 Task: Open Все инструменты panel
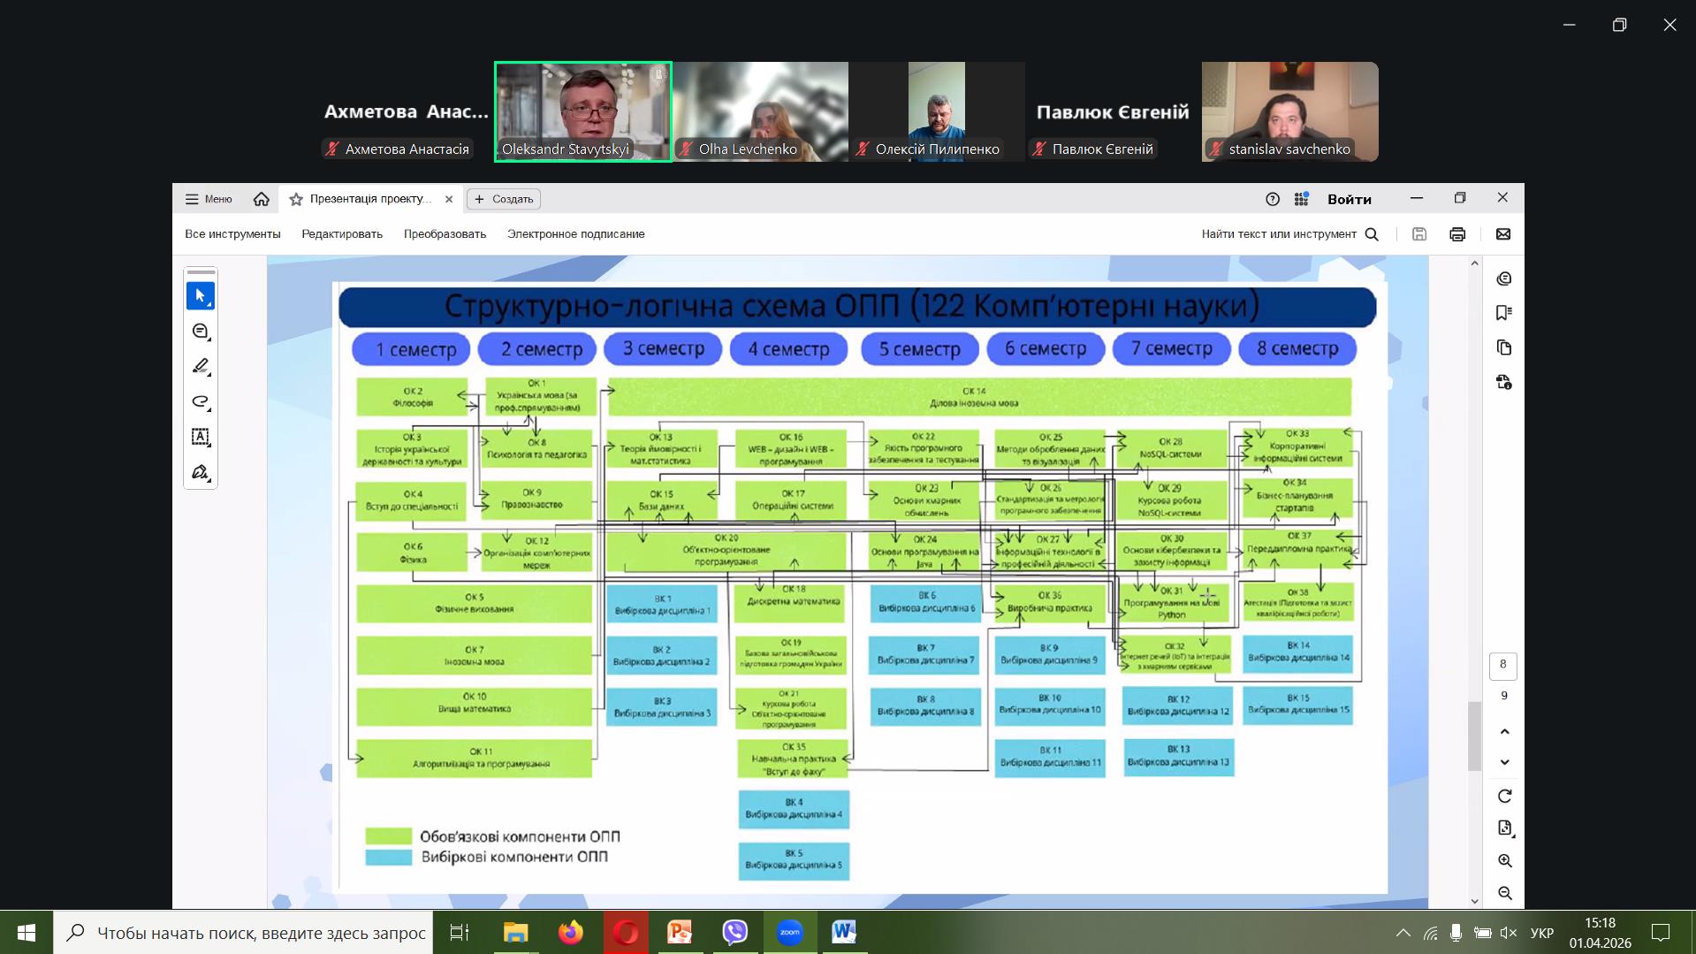pos(232,234)
